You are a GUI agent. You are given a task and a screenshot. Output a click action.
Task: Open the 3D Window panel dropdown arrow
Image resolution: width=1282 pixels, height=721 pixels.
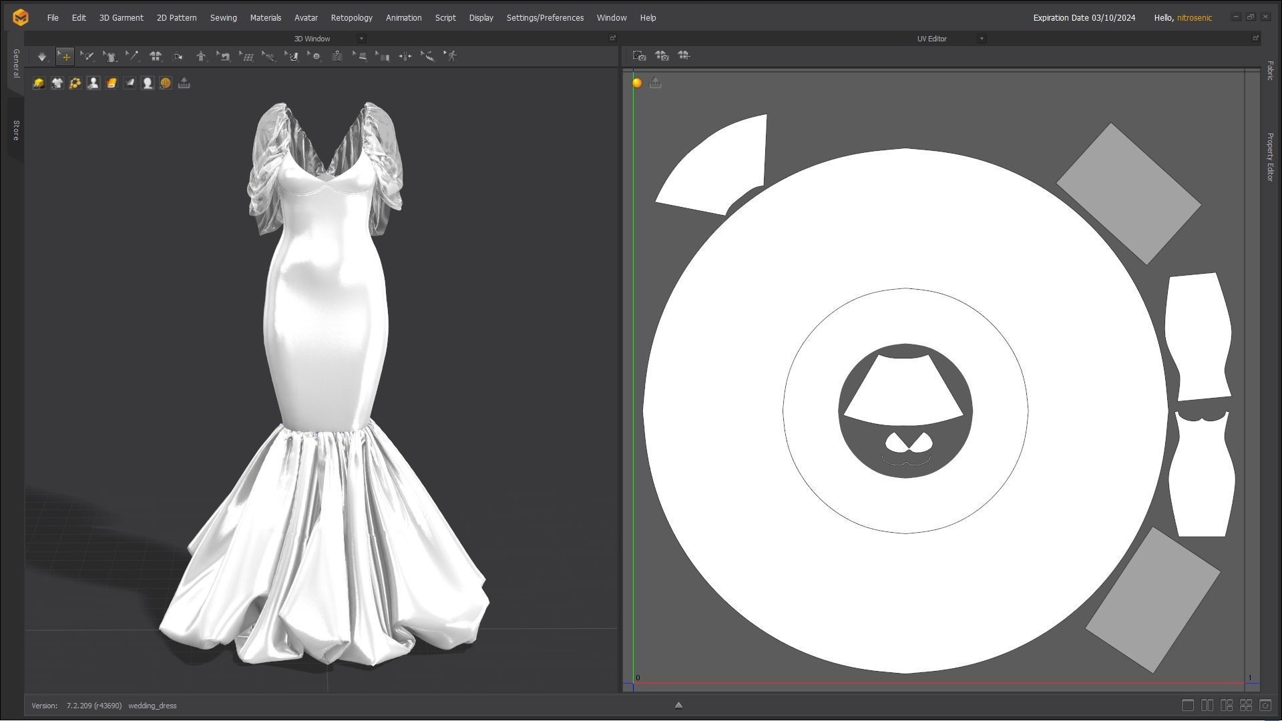tap(361, 39)
